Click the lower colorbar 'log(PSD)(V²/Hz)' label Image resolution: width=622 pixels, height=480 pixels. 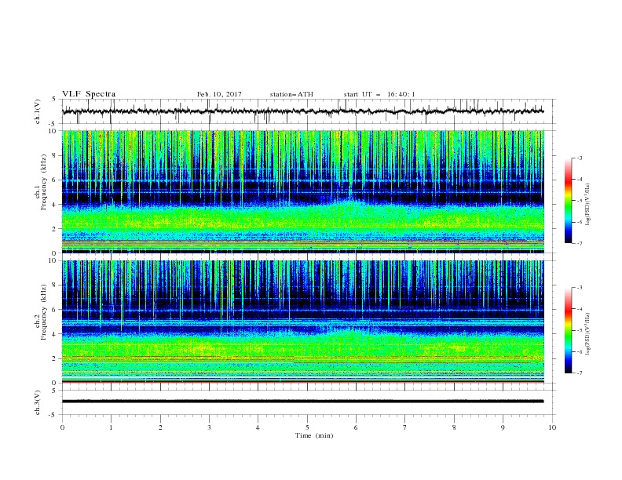coord(587,333)
